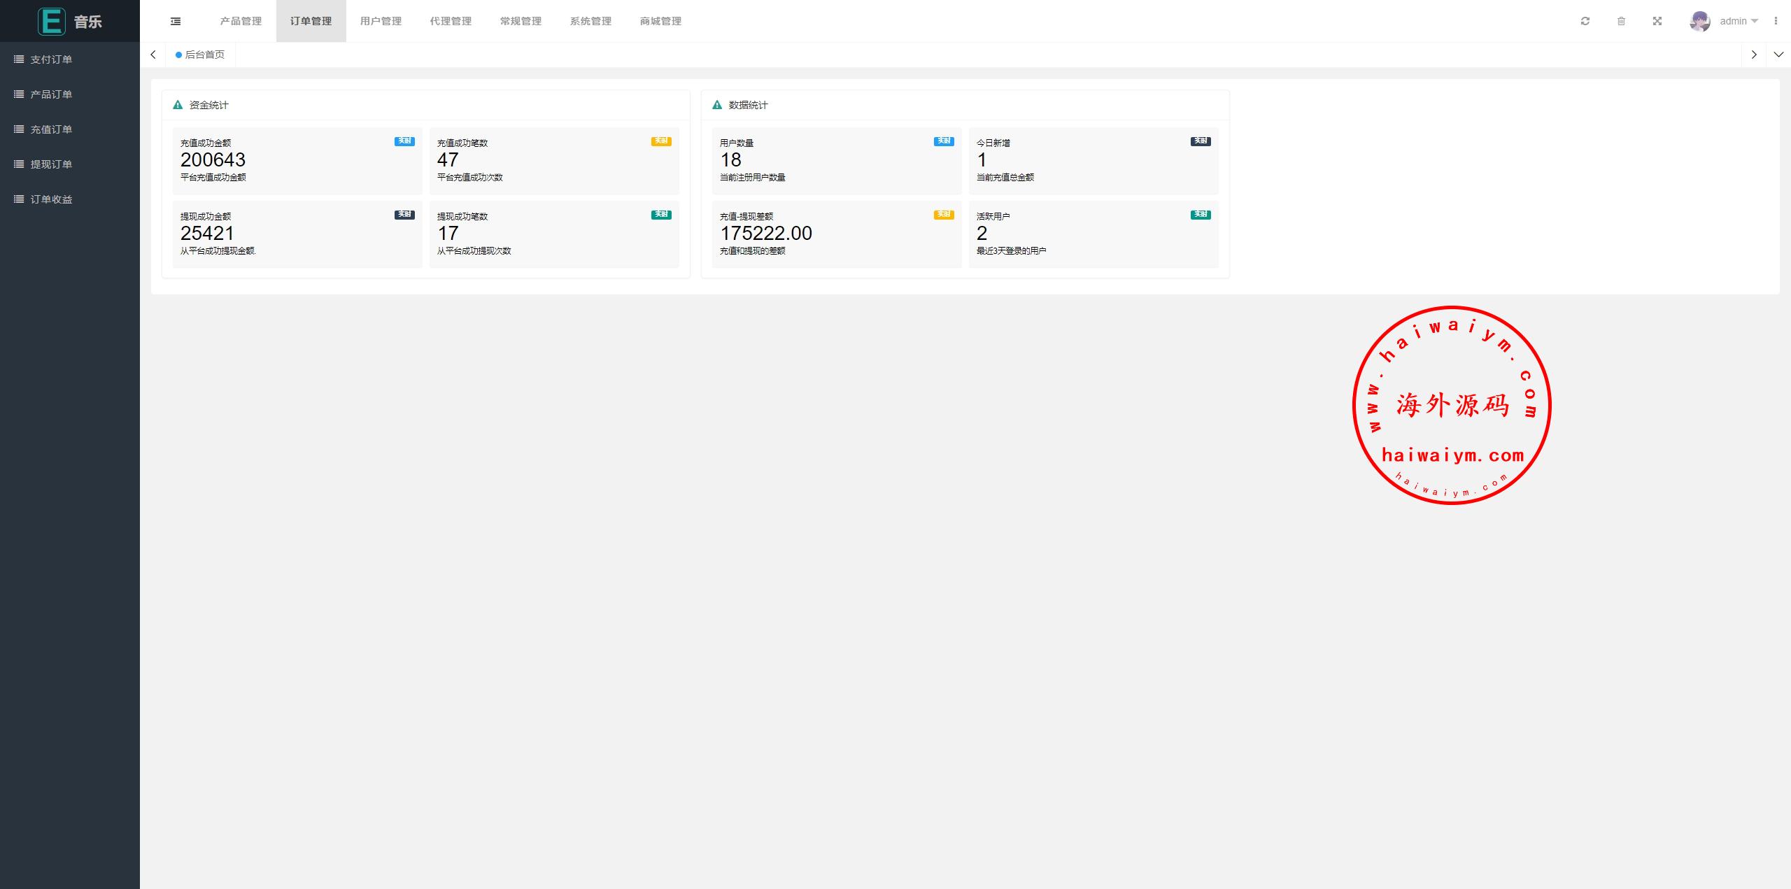Click the trash clear-cache icon
This screenshot has width=1791, height=889.
pos(1621,21)
